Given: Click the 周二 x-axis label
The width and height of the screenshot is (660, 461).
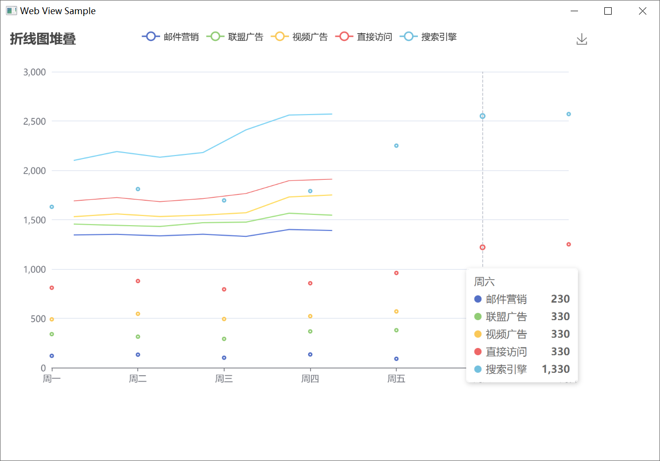Looking at the screenshot, I should pos(138,379).
